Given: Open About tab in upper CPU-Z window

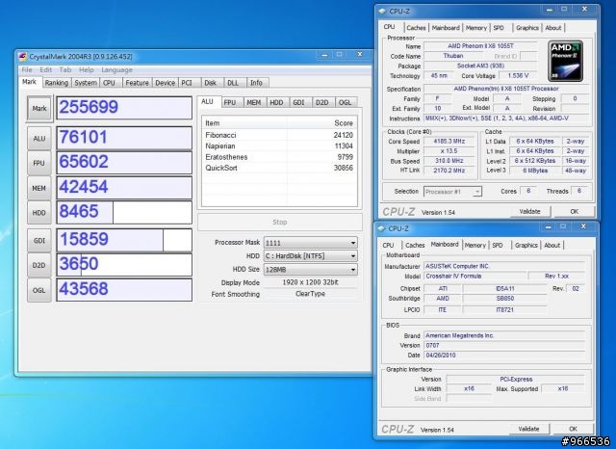Looking at the screenshot, I should [x=553, y=28].
